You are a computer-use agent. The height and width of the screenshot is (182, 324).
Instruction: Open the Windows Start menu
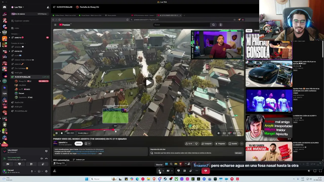(87, 179)
